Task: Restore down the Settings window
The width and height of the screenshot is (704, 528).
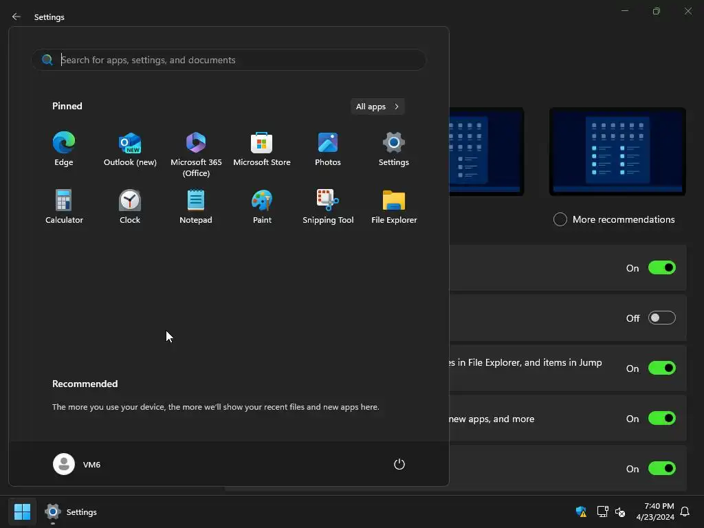Action: [657, 11]
